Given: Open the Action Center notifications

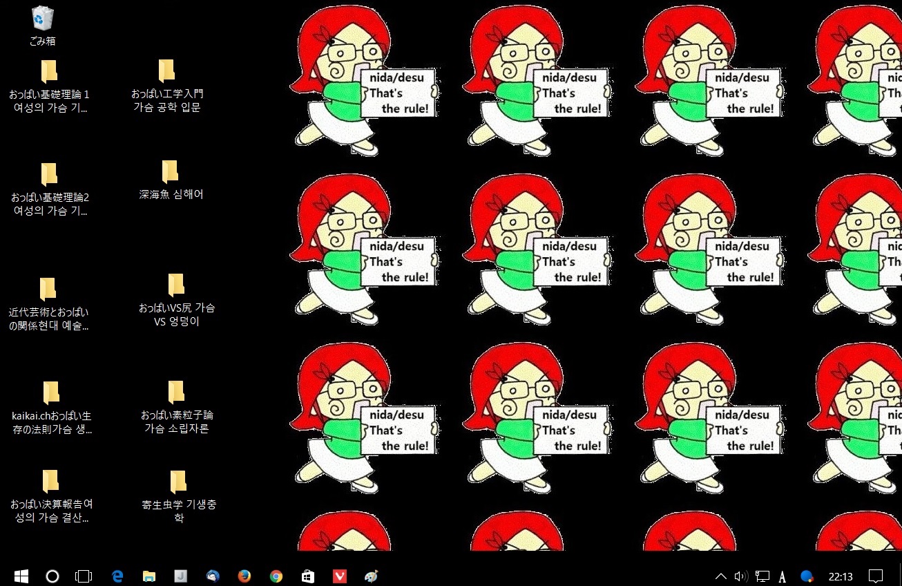Looking at the screenshot, I should point(876,576).
